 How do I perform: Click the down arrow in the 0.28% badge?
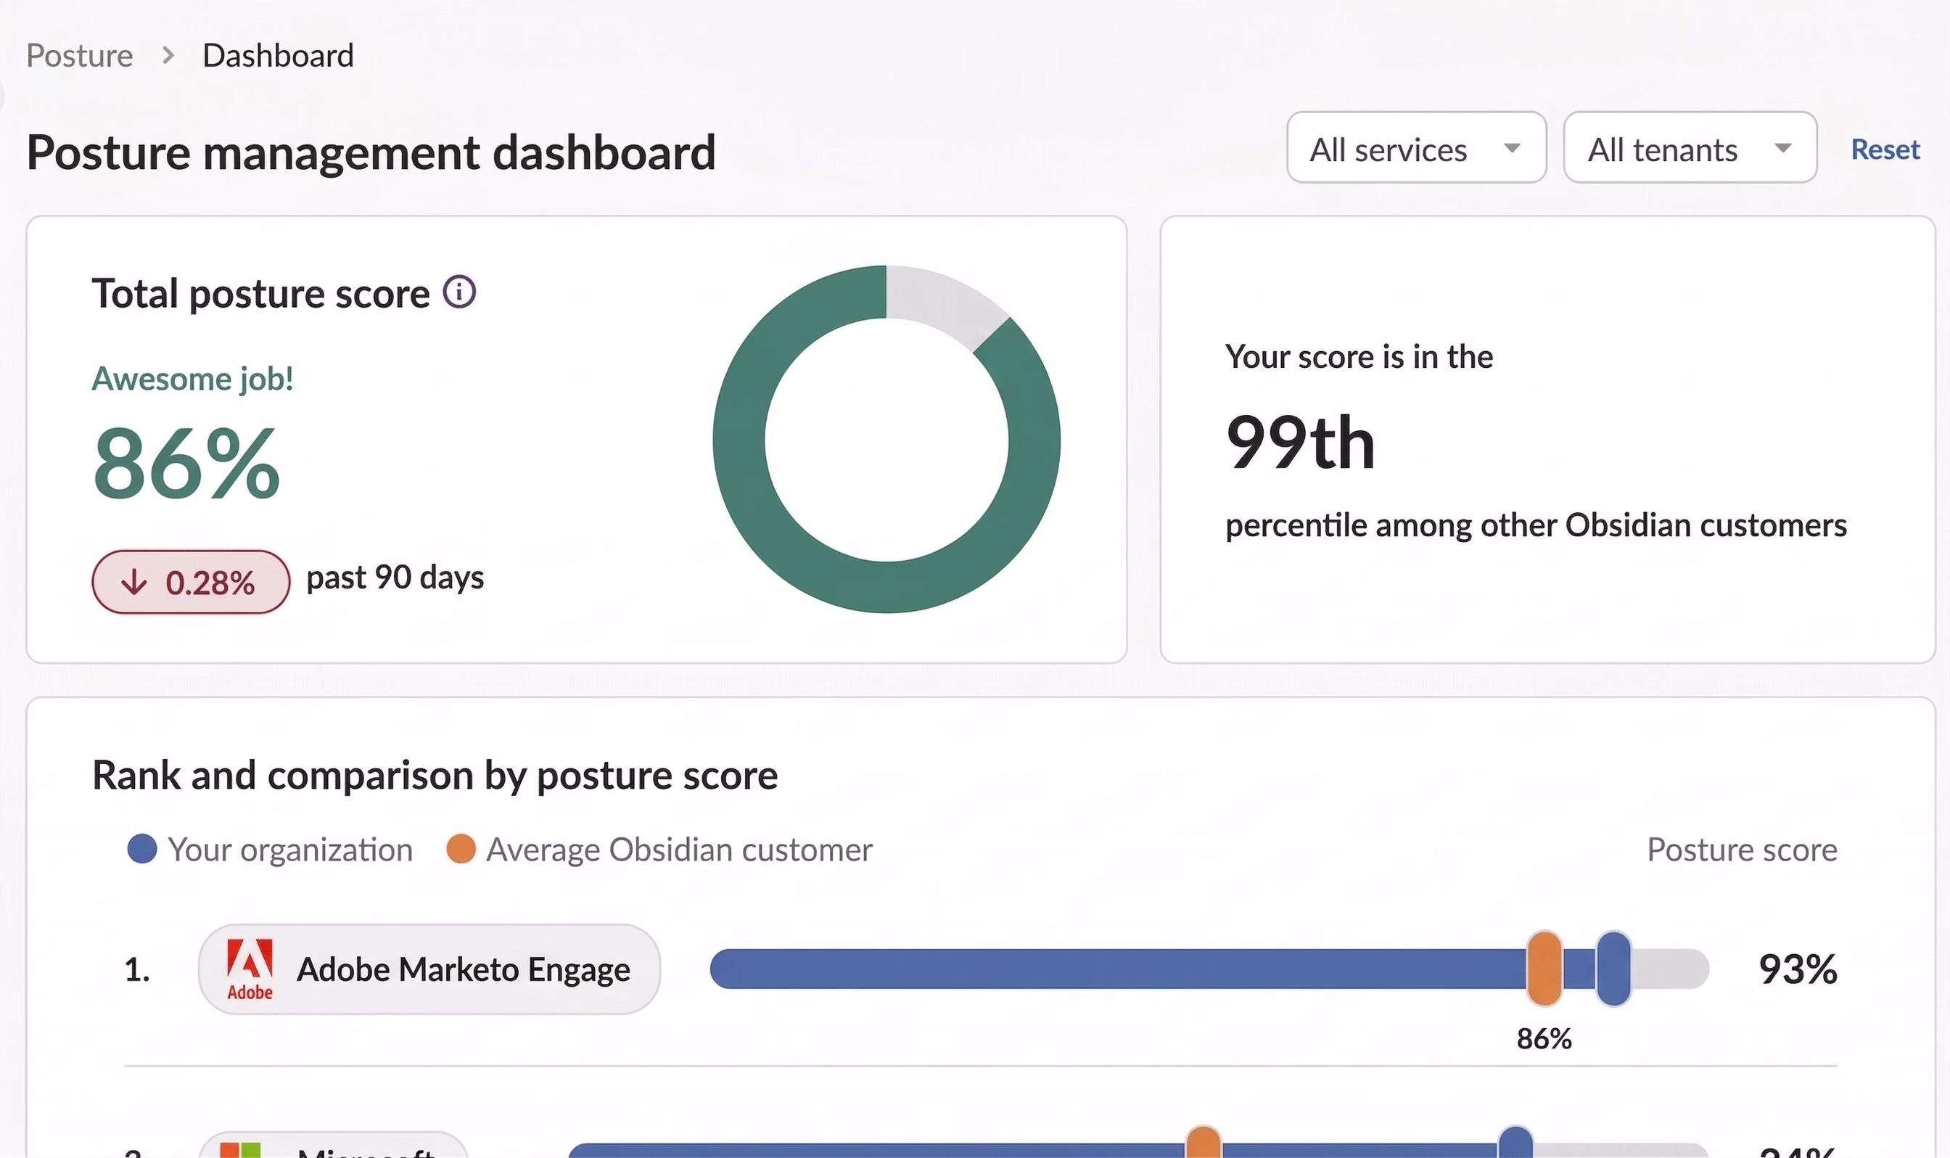pos(134,582)
